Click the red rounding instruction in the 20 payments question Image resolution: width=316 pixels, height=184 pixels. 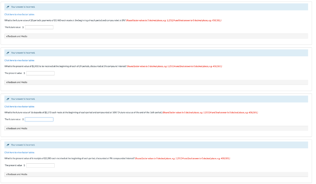click(174, 21)
